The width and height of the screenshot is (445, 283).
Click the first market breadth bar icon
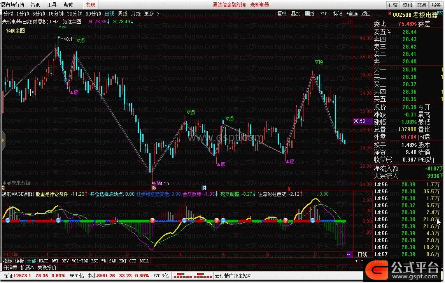pyautogui.click(x=182, y=276)
